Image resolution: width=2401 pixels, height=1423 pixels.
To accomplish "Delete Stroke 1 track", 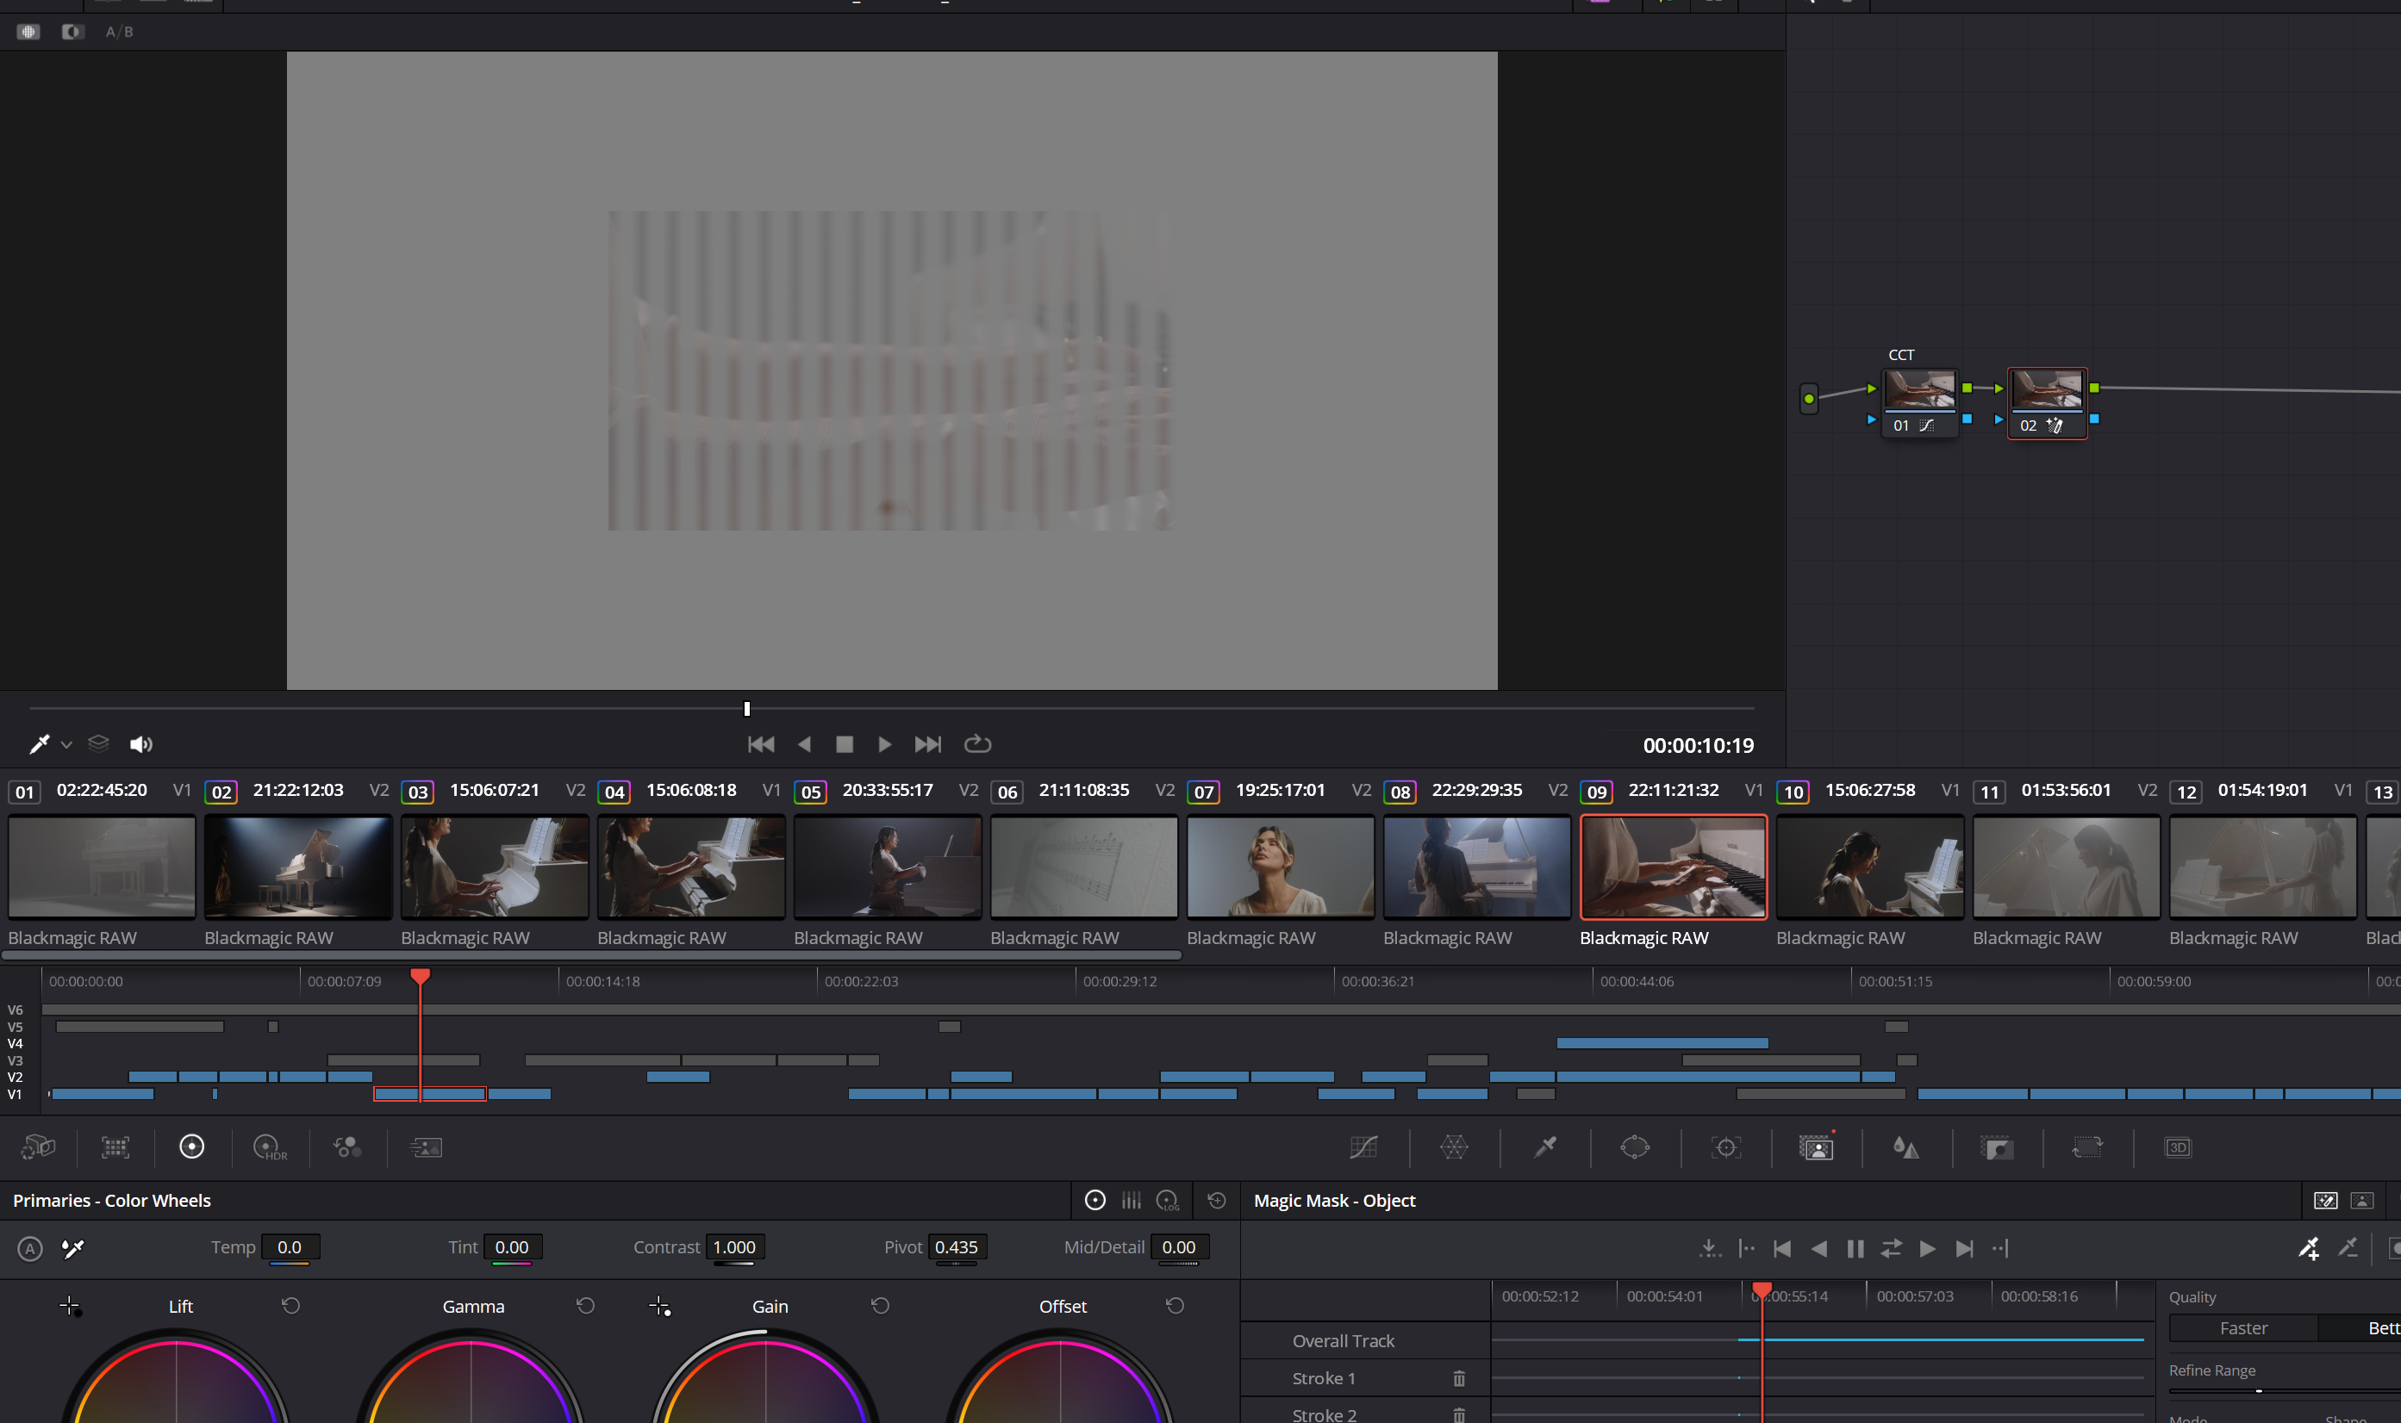I will [1459, 1378].
